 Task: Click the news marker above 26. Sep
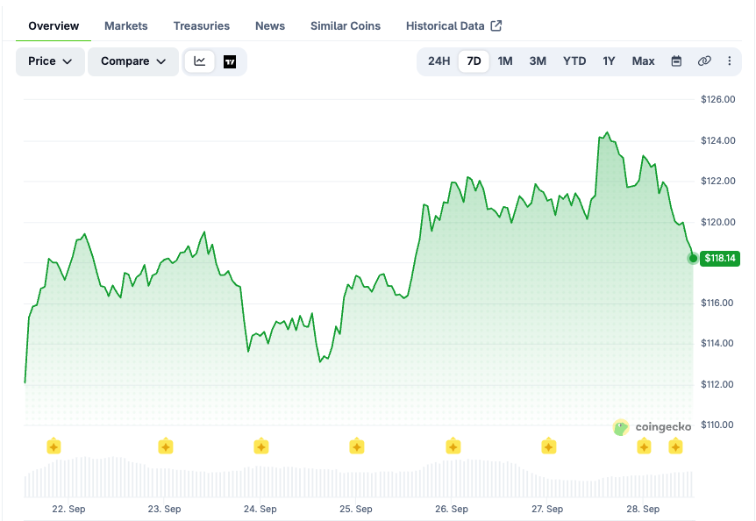click(453, 446)
